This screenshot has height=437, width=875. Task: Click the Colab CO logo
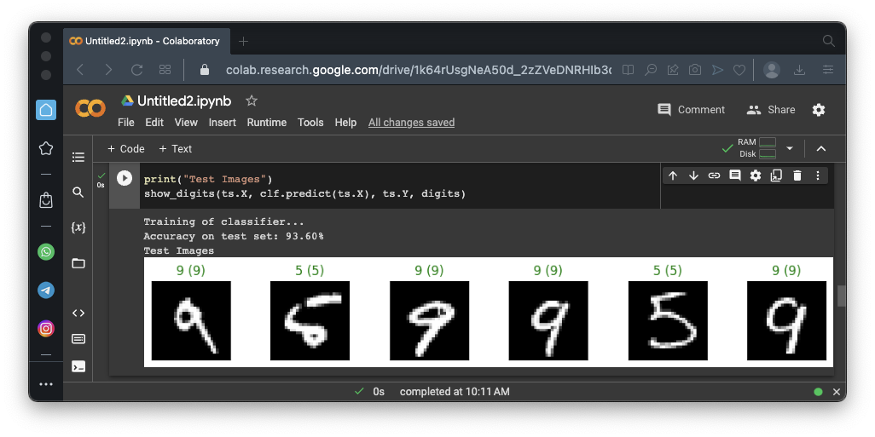[x=90, y=108]
